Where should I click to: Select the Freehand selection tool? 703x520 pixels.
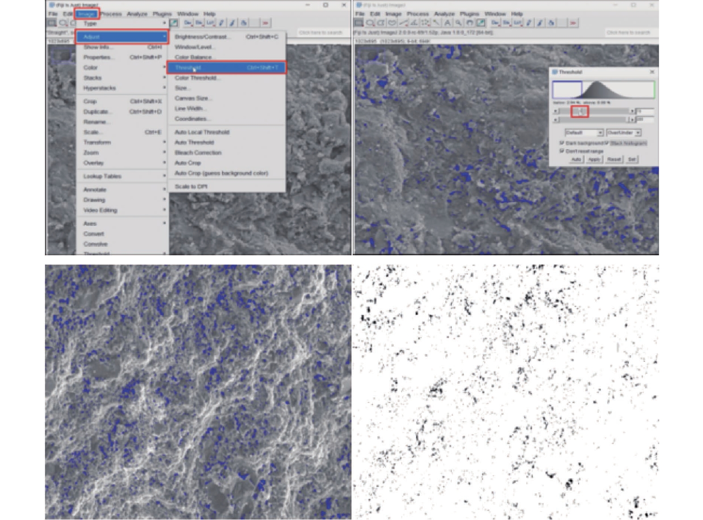392,23
